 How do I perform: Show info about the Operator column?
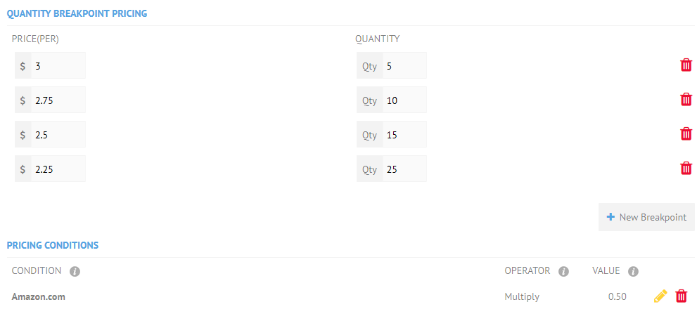coord(563,271)
